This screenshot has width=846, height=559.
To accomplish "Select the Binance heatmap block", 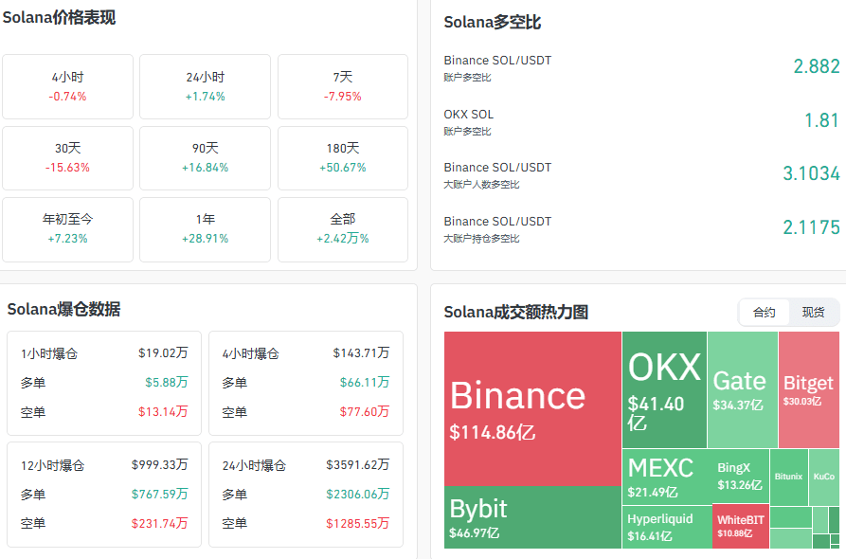I will pos(532,408).
